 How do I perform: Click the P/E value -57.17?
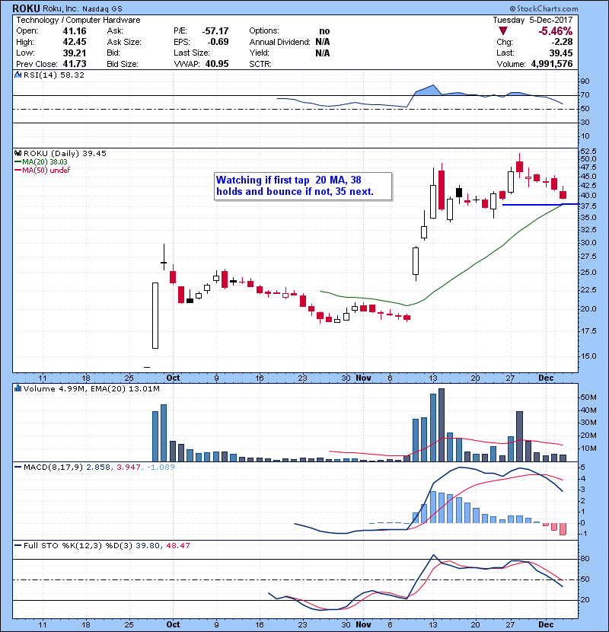pyautogui.click(x=215, y=31)
